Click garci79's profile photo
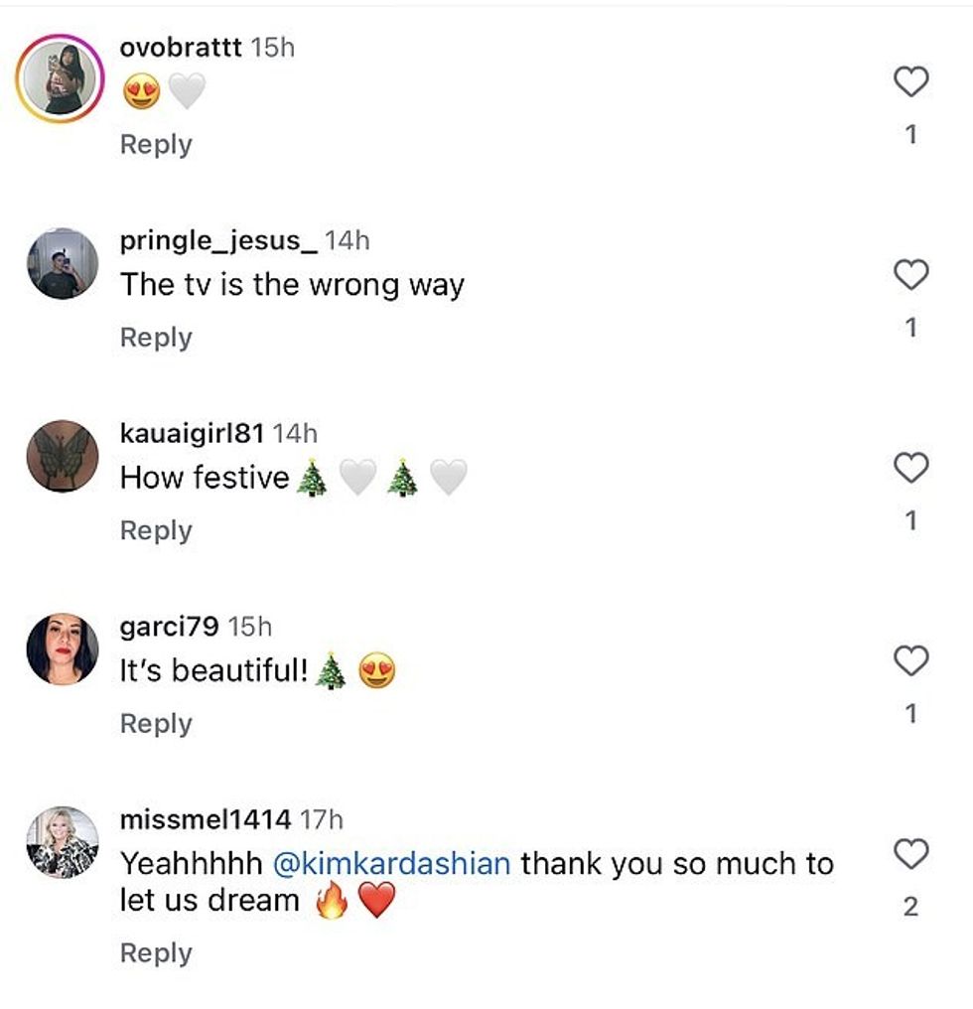The width and height of the screenshot is (973, 1009). pyautogui.click(x=62, y=649)
